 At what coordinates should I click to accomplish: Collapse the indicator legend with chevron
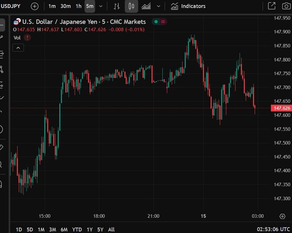click(x=18, y=48)
